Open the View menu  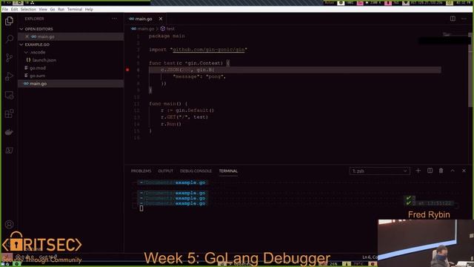(x=43, y=10)
